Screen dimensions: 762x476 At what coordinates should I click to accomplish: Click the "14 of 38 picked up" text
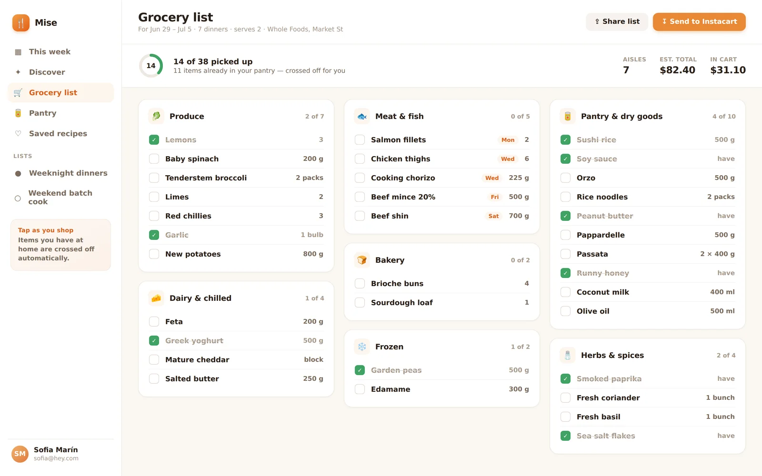(213, 62)
